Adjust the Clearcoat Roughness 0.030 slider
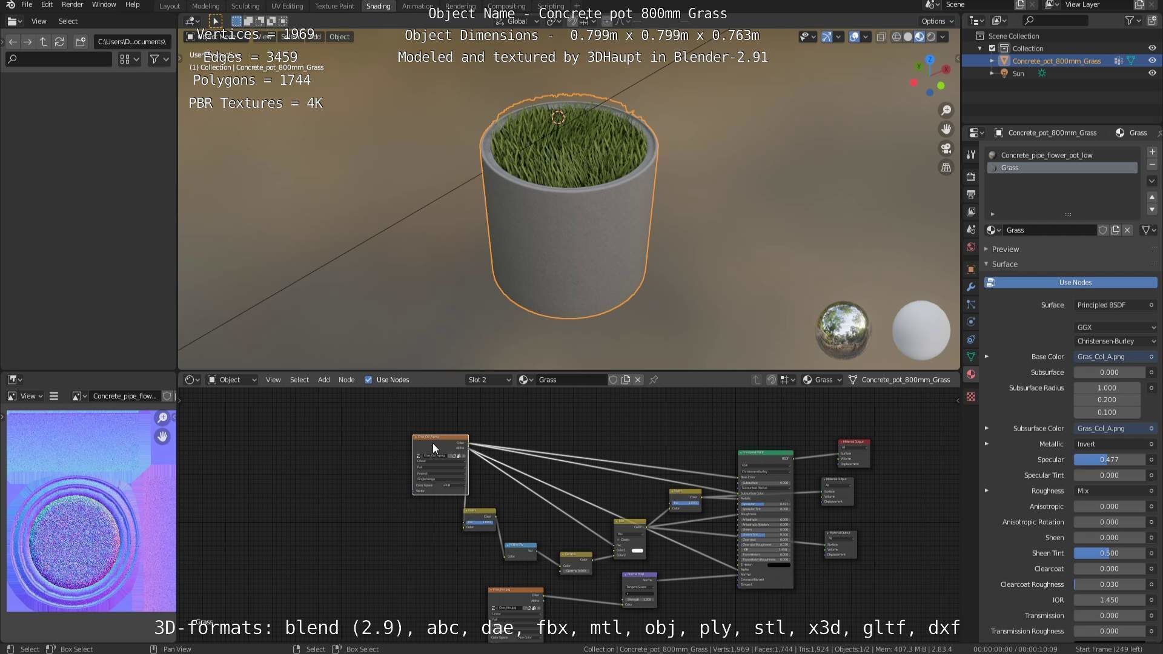Image resolution: width=1163 pixels, height=654 pixels. [x=1110, y=584]
